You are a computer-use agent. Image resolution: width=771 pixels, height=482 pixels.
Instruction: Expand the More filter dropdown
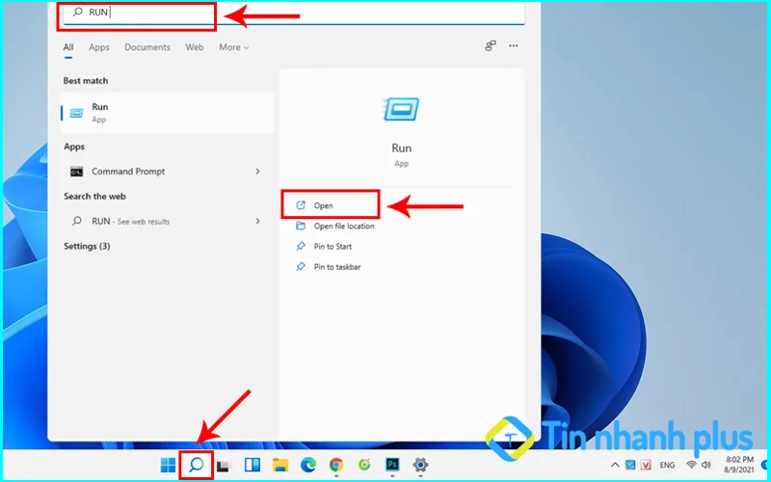(x=234, y=47)
